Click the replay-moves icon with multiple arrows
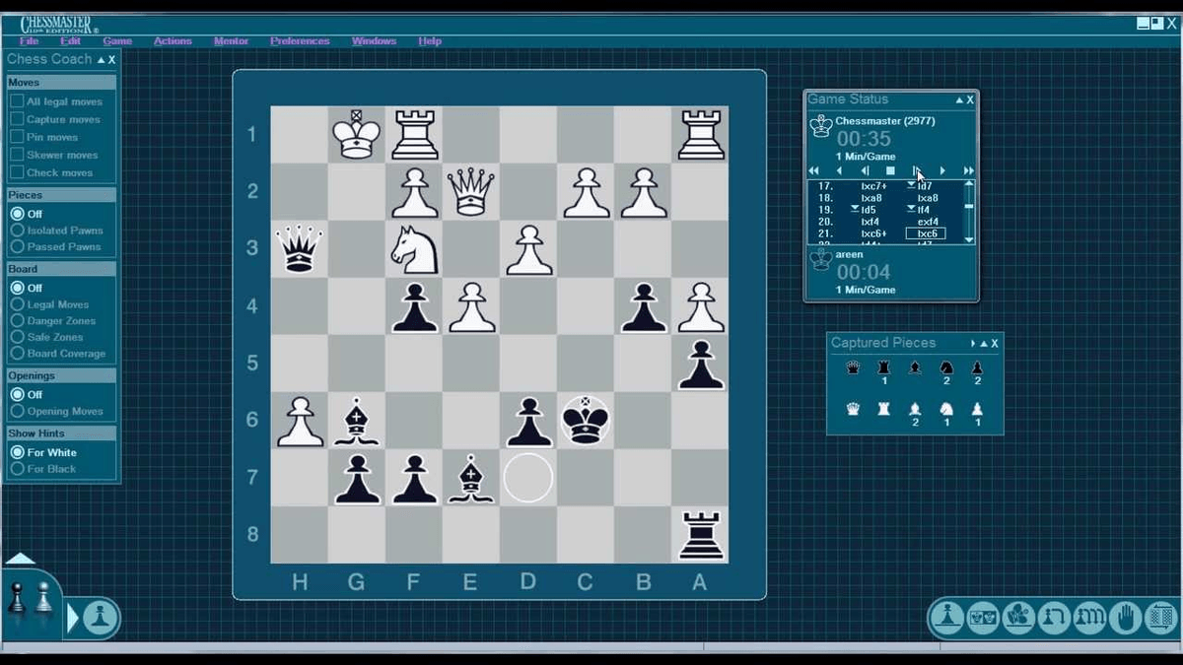Screen dimensions: 1183x665 coord(1090,618)
